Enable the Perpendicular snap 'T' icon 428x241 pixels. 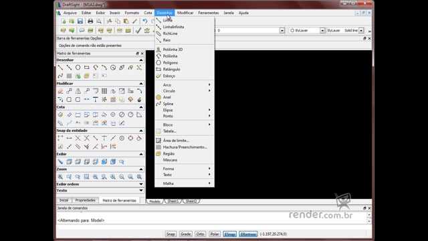click(104, 139)
